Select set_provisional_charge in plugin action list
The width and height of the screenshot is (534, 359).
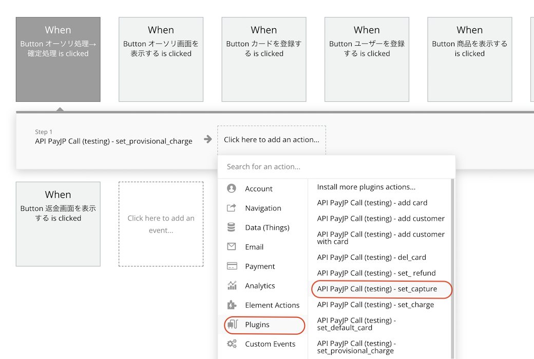click(x=356, y=347)
